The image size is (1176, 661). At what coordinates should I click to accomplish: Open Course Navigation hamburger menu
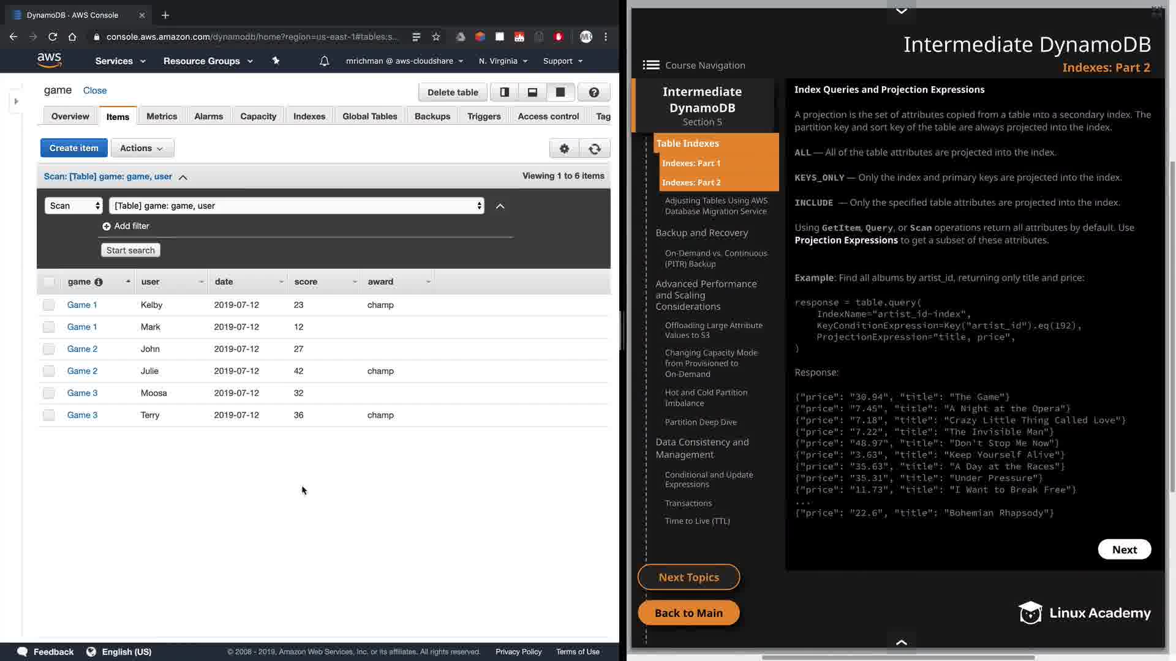click(650, 65)
